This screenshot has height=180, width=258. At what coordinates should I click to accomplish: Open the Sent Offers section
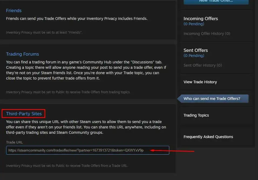point(196,50)
